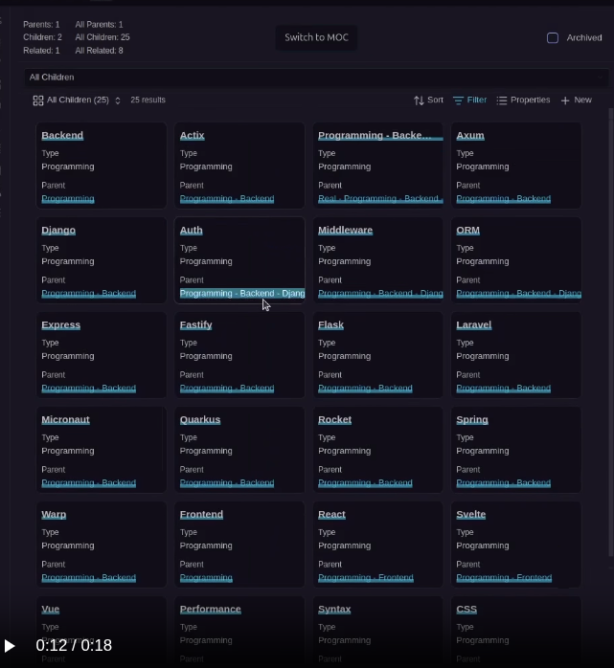Click the Switch to MOC button
The image size is (614, 668).
click(316, 37)
